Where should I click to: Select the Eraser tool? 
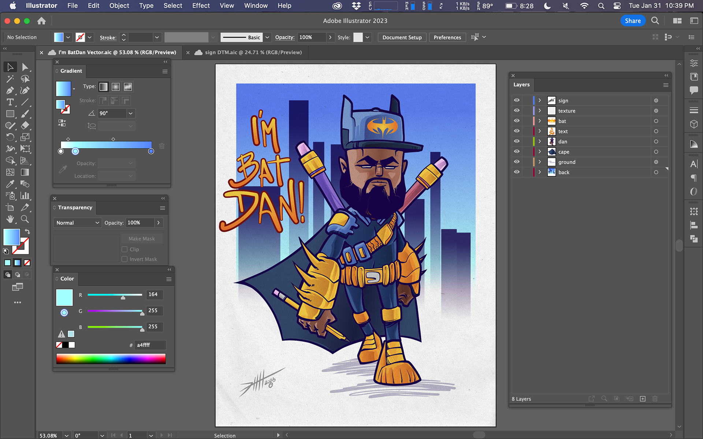coord(25,125)
